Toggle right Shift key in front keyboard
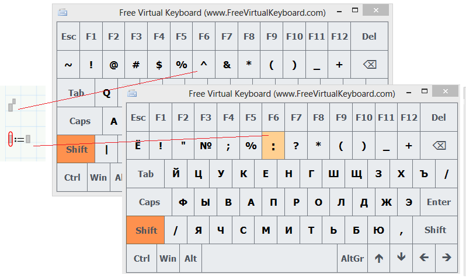 (x=435, y=230)
